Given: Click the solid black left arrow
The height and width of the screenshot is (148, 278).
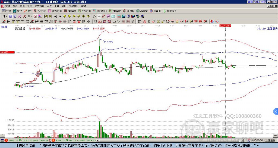Looking at the screenshot, I should tap(55, 16).
